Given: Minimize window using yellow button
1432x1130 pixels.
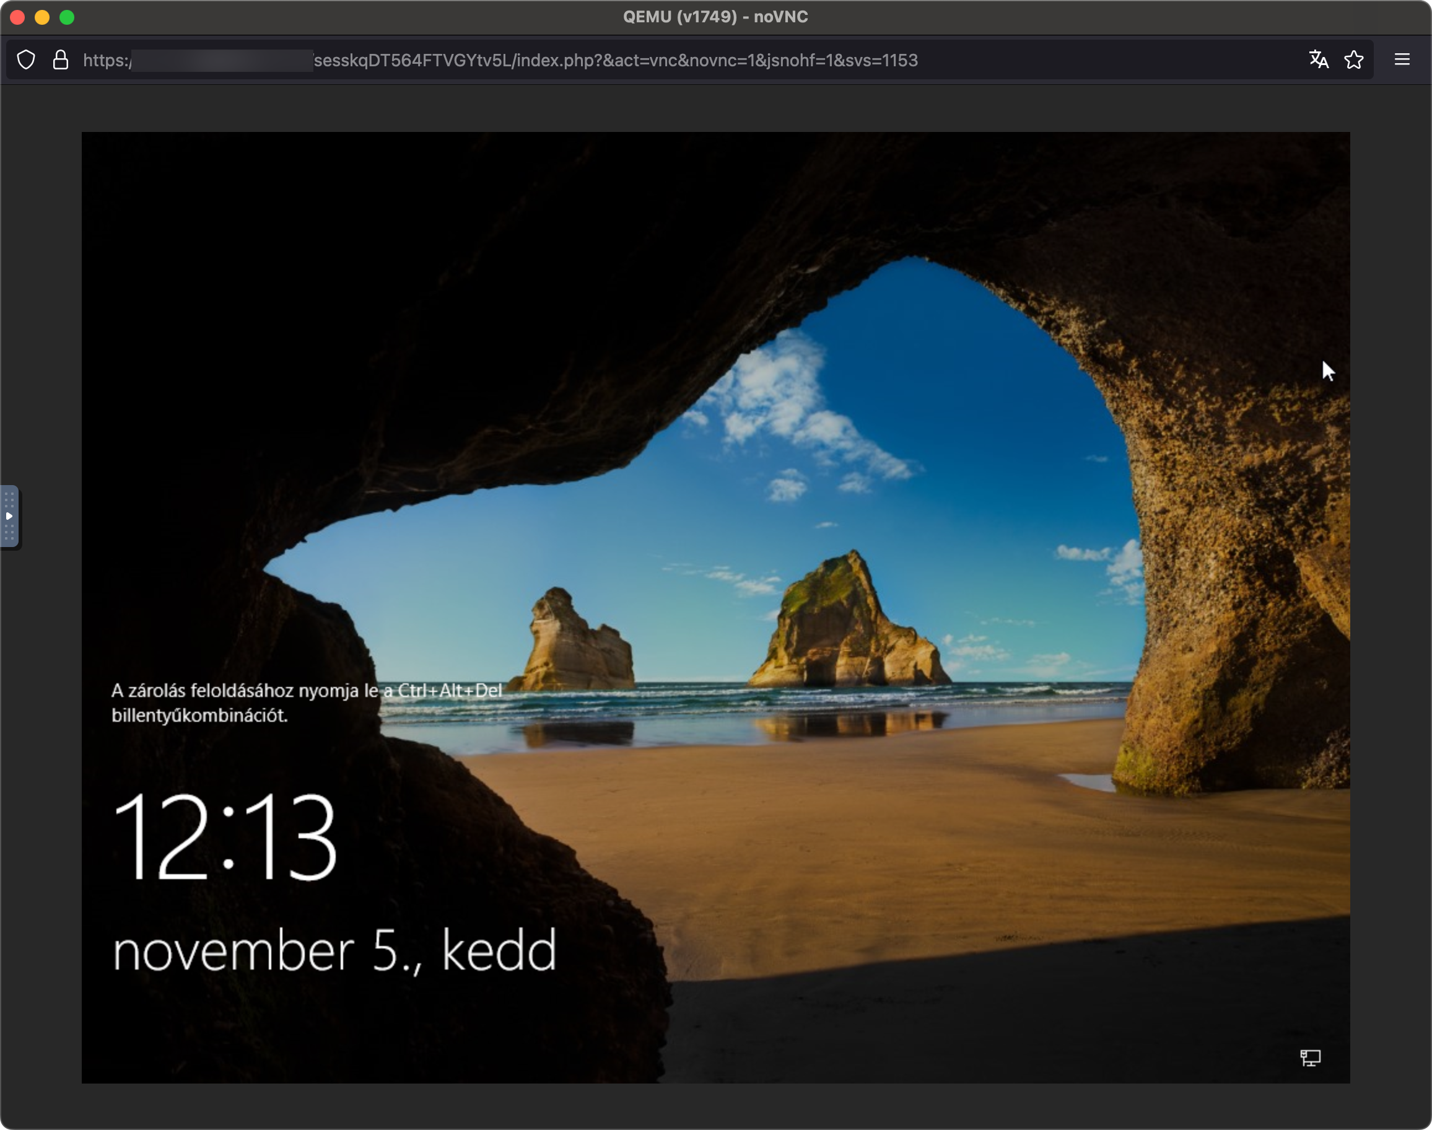Looking at the screenshot, I should (x=42, y=17).
